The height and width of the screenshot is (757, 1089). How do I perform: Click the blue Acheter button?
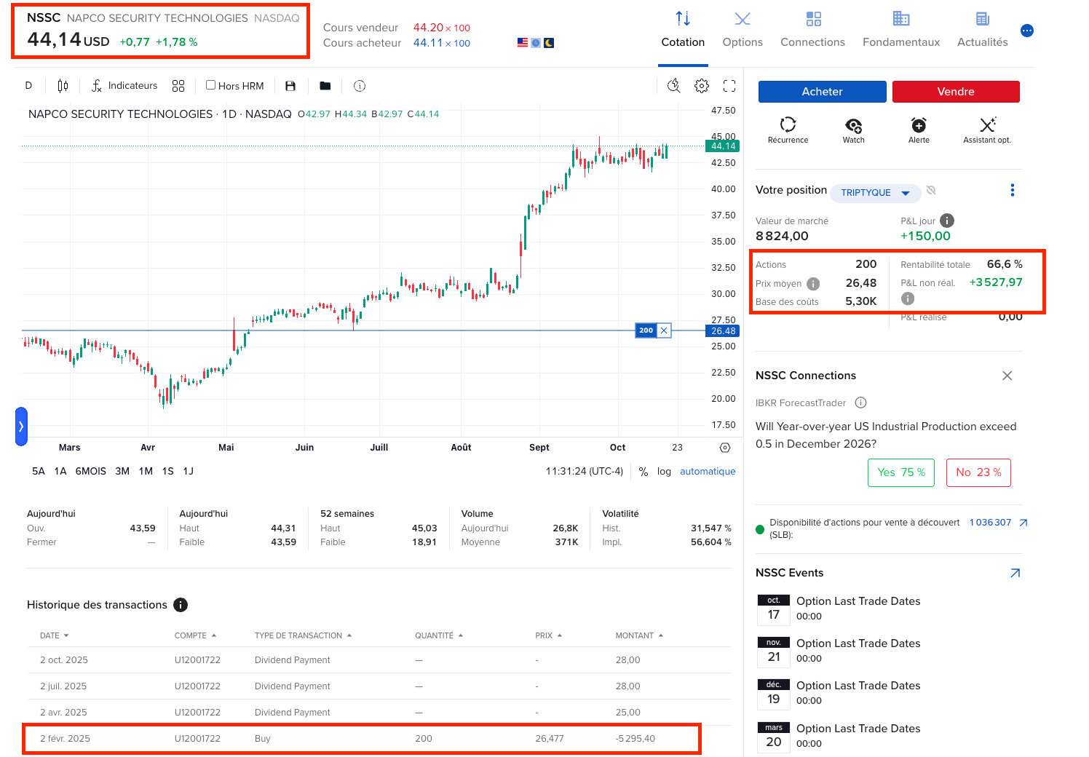tap(823, 92)
